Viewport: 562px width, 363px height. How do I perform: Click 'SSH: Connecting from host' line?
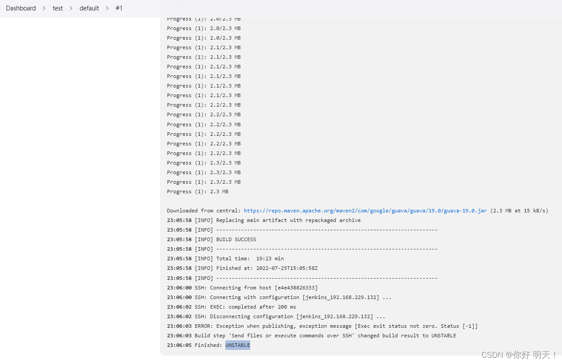pos(242,288)
